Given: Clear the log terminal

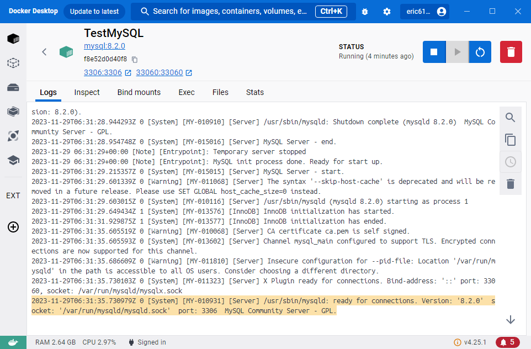Looking at the screenshot, I should point(511,184).
